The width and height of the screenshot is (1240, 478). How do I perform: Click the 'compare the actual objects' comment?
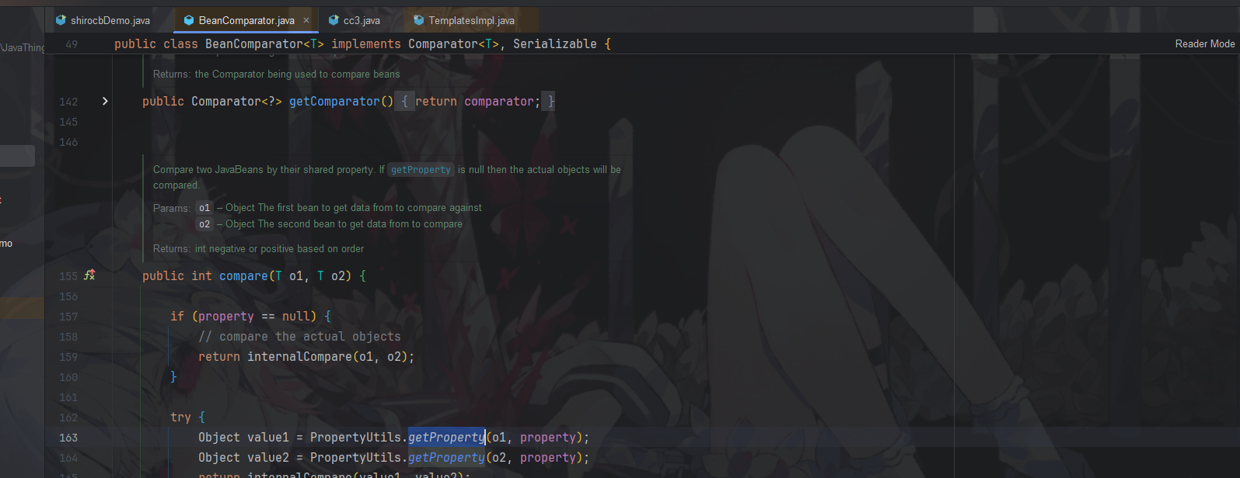[299, 336]
